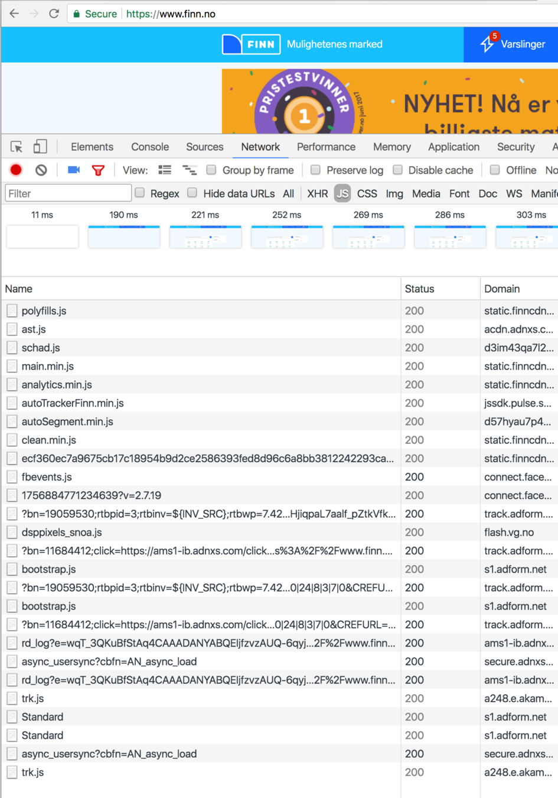Select the All resource filter
This screenshot has width=558, height=798.
(288, 193)
